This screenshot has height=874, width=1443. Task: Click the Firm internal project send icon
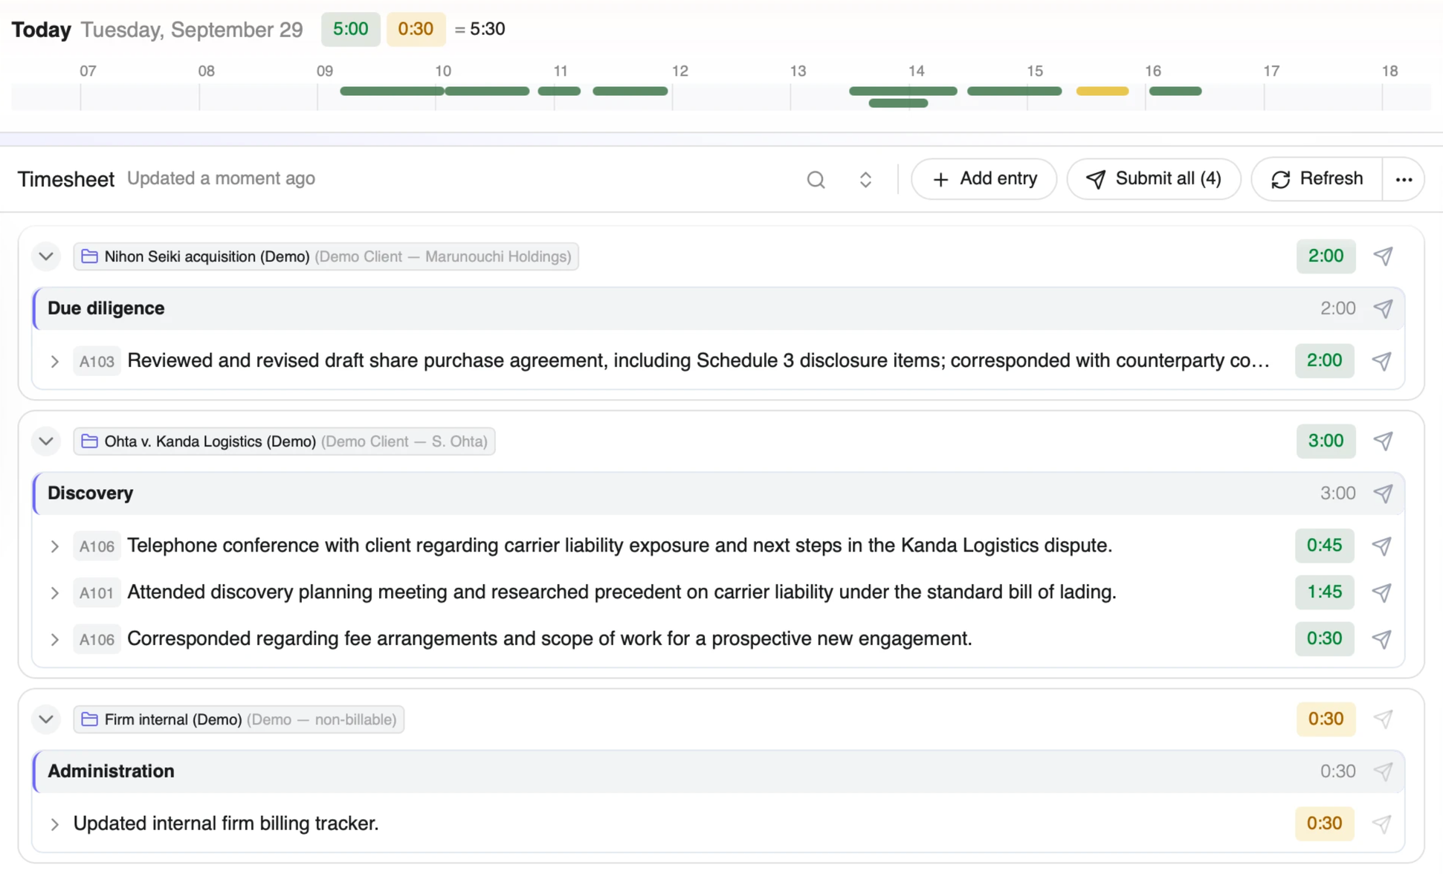pyautogui.click(x=1383, y=719)
